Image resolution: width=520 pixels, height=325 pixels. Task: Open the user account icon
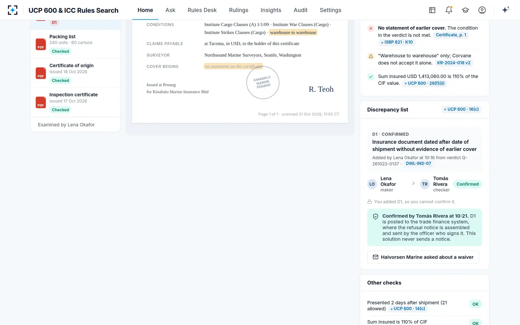click(482, 10)
